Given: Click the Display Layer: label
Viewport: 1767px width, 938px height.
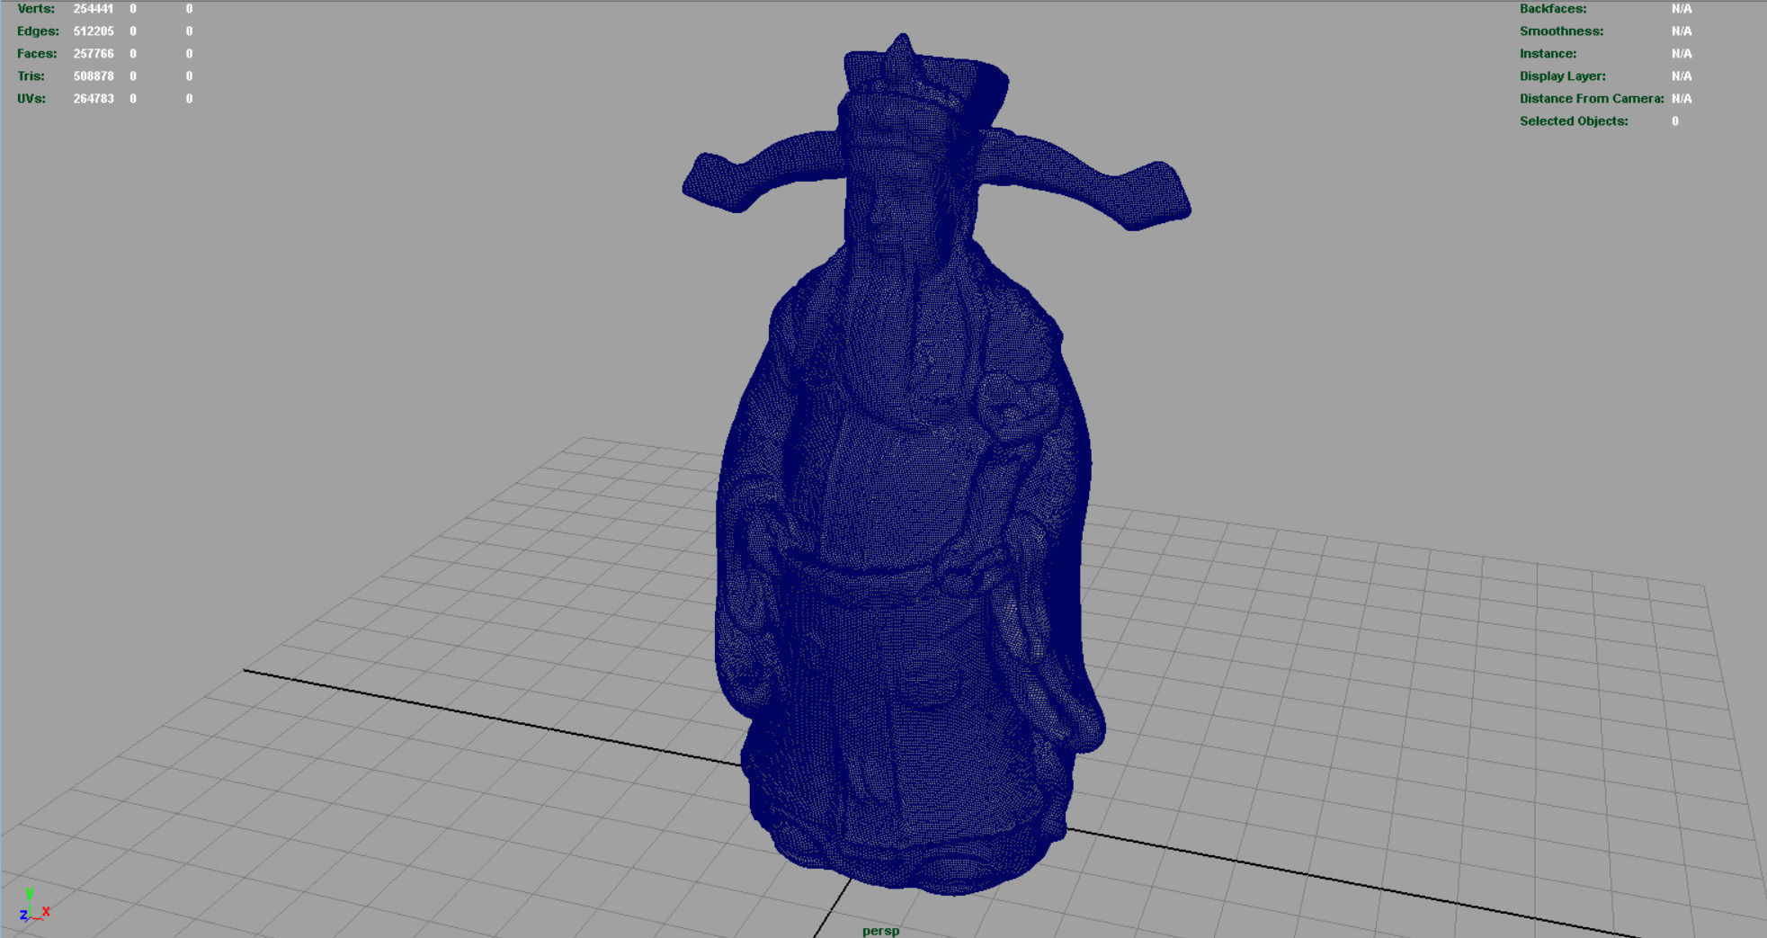Looking at the screenshot, I should pos(1563,76).
